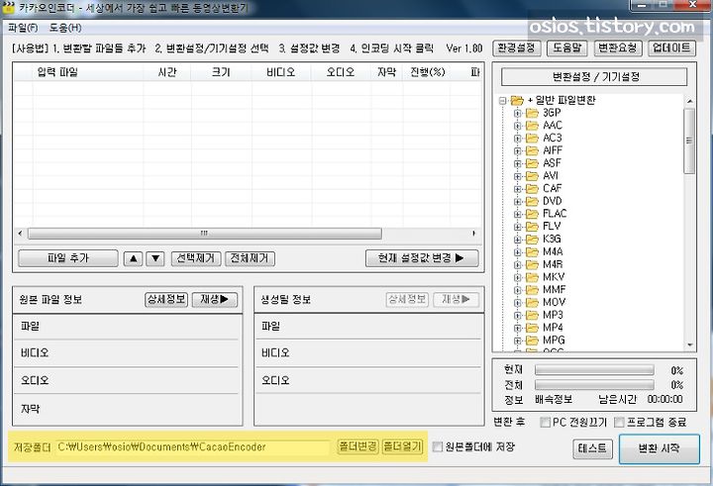Open the 파일(F) menu

23,28
